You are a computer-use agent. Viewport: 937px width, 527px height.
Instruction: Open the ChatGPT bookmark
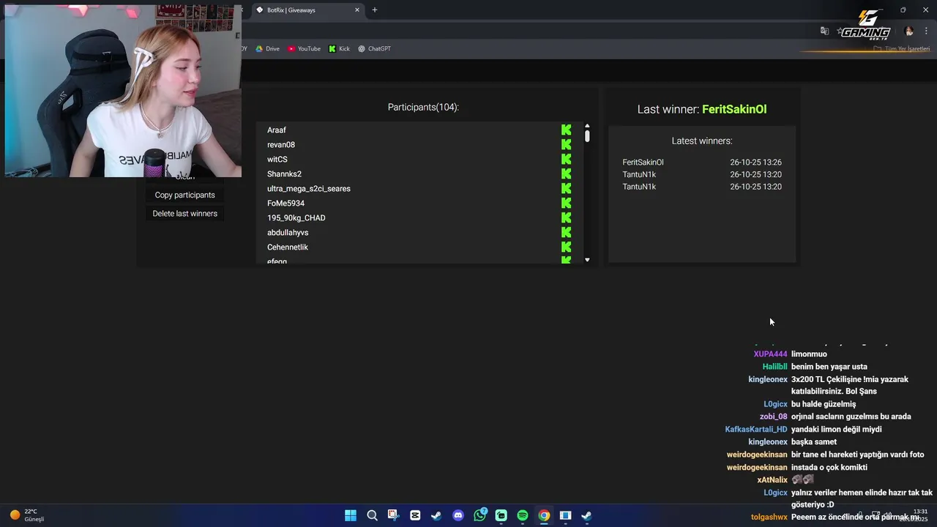coord(374,48)
